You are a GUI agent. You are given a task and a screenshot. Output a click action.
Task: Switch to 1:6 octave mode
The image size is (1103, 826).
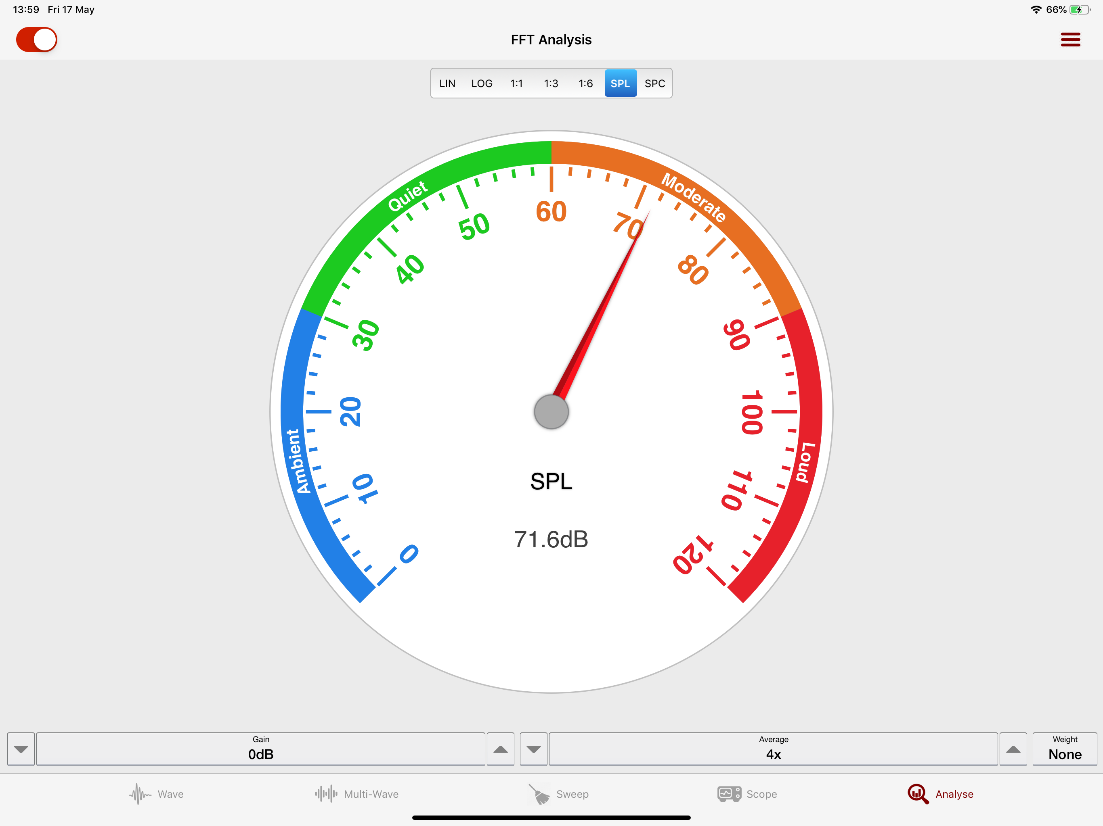[585, 83]
